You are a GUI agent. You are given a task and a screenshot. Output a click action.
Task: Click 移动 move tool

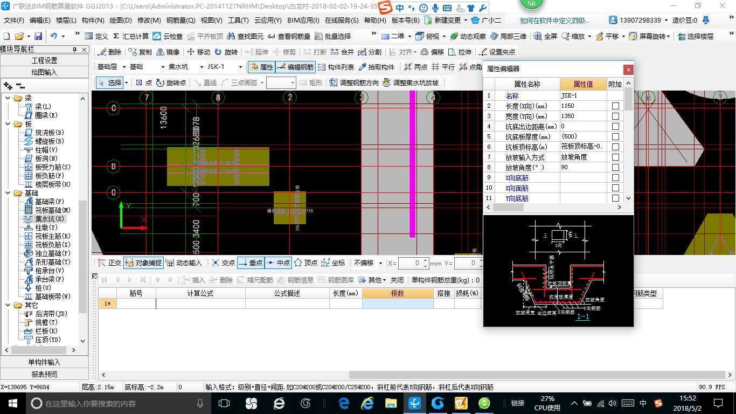coord(198,52)
